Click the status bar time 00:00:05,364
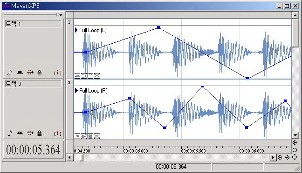 pyautogui.click(x=171, y=166)
